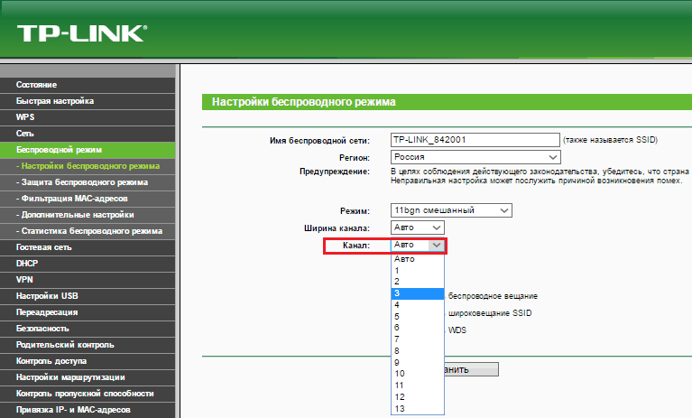Open the Регион dropdown showing Россия

coord(475,157)
